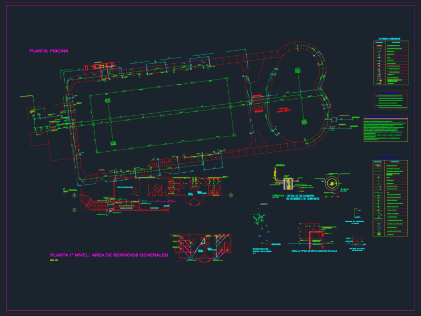Click the 'CORTE' section label under the pump chamber
This screenshot has height=316, width=421.
pyautogui.click(x=278, y=196)
